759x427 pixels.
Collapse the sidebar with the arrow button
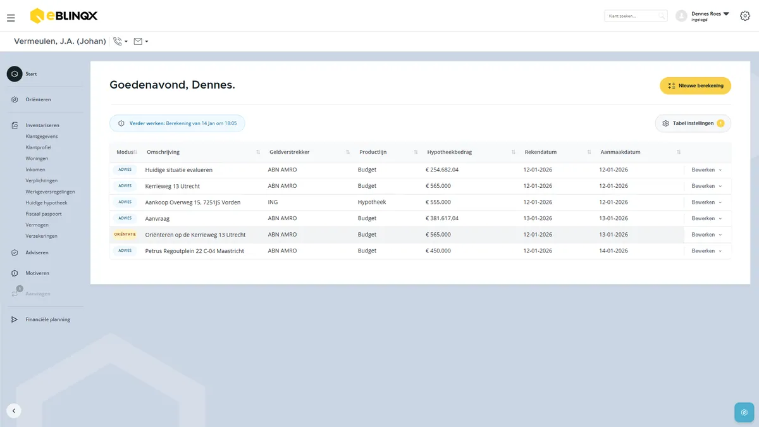14,411
